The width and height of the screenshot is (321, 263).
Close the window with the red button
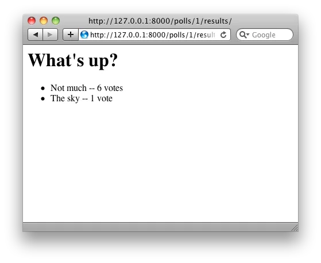coord(32,21)
